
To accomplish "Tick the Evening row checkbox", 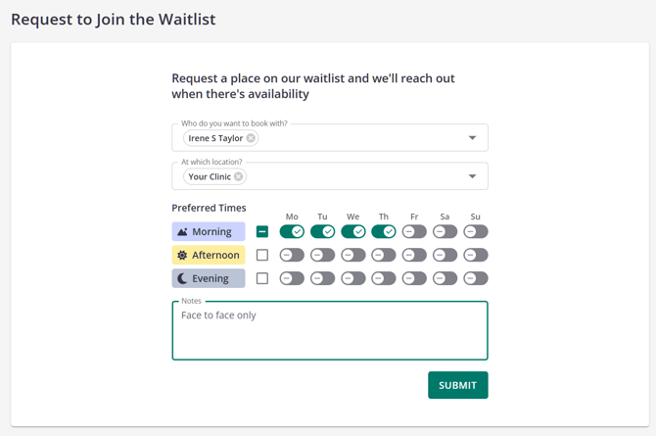I will pos(262,278).
